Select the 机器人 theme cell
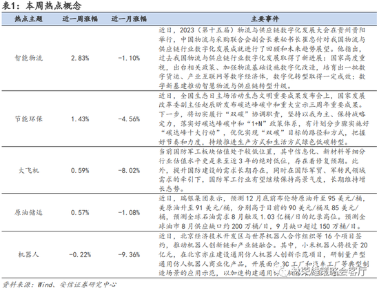The height and width of the screenshot is (288, 379). click(x=28, y=254)
